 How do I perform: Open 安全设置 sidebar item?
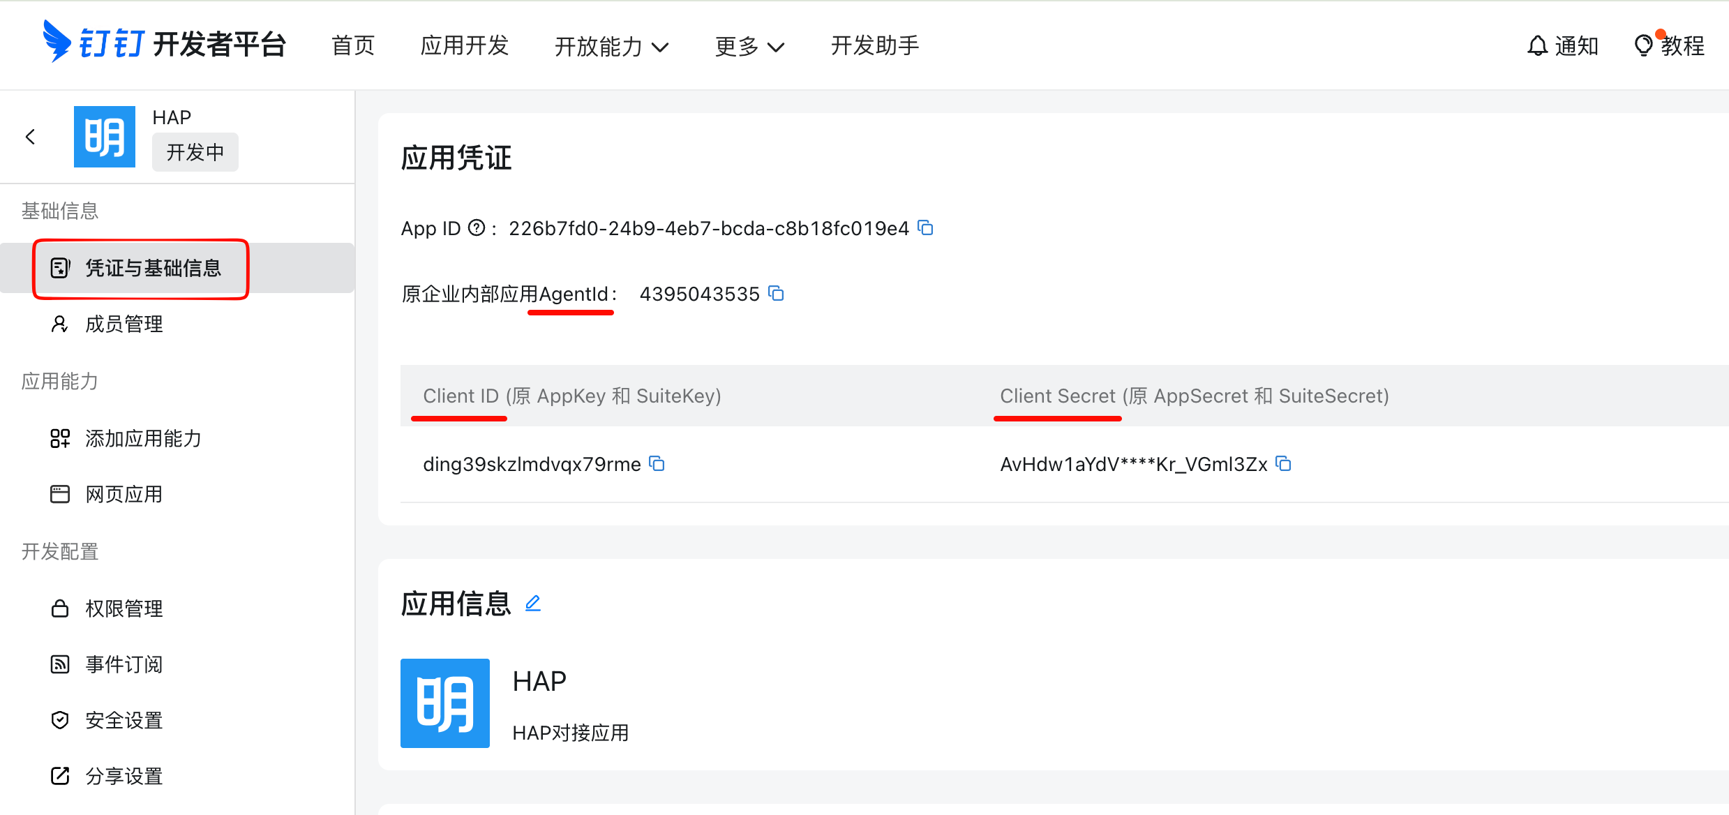coord(123,720)
